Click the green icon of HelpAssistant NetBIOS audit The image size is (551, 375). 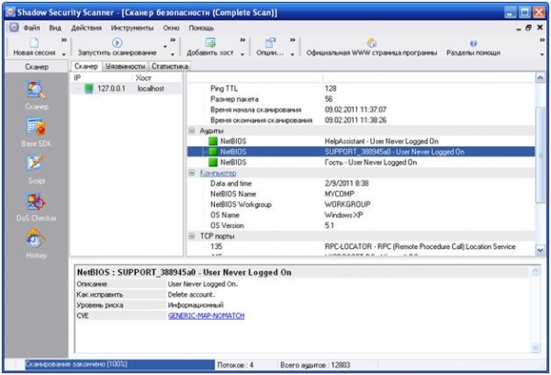(213, 141)
